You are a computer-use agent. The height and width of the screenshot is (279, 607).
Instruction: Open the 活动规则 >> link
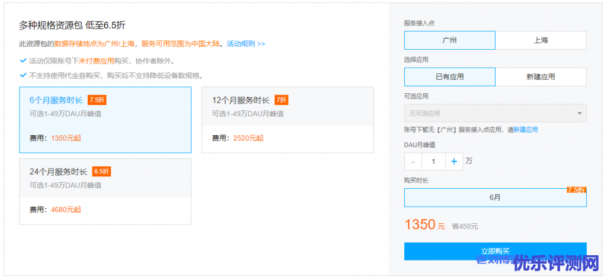246,44
